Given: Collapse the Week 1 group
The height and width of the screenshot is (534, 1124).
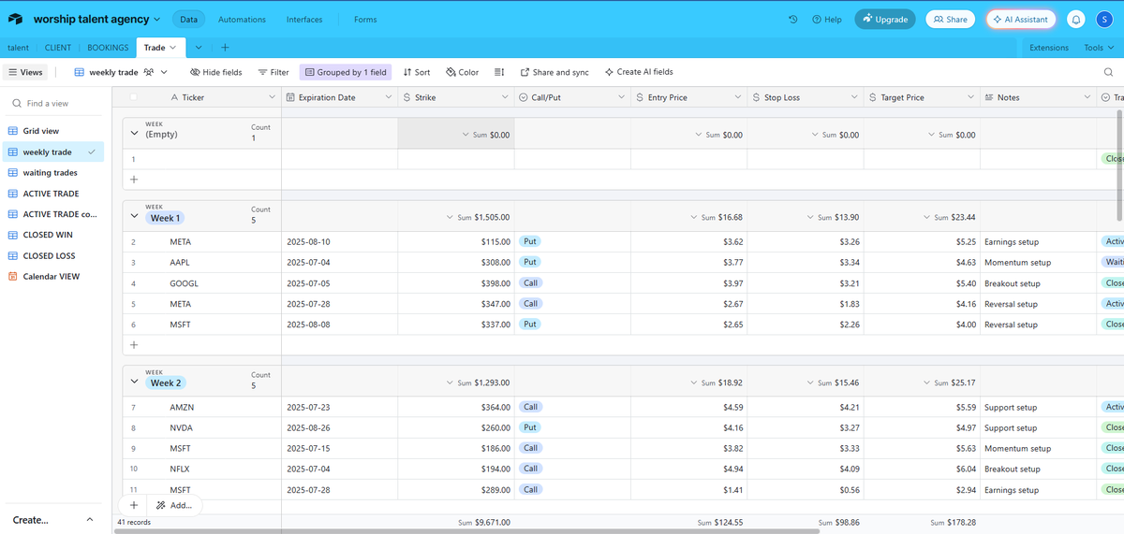Looking at the screenshot, I should click(x=134, y=218).
